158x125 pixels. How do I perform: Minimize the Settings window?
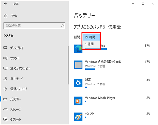coord(133,4)
